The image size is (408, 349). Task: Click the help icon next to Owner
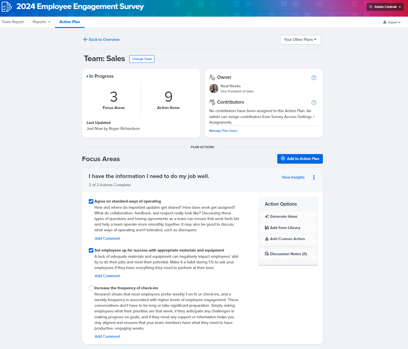(314, 78)
